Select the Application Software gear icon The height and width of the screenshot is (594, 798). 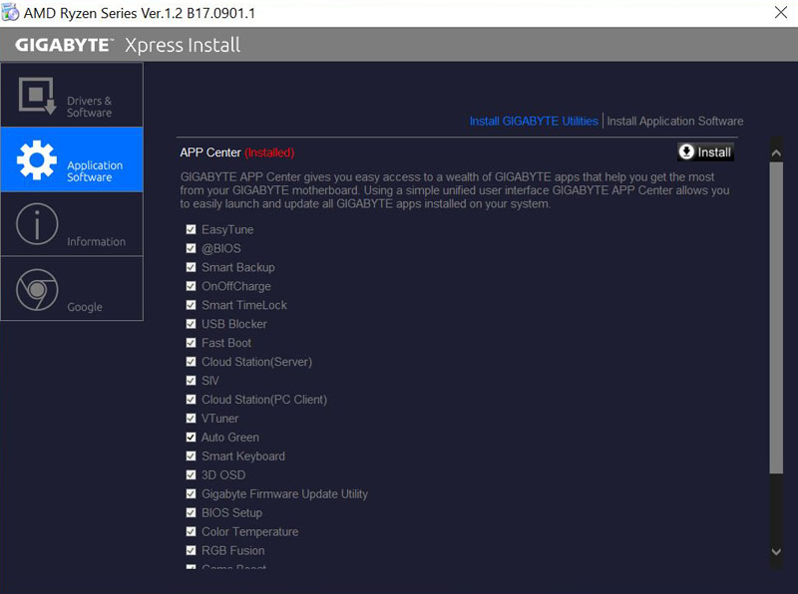point(37,160)
